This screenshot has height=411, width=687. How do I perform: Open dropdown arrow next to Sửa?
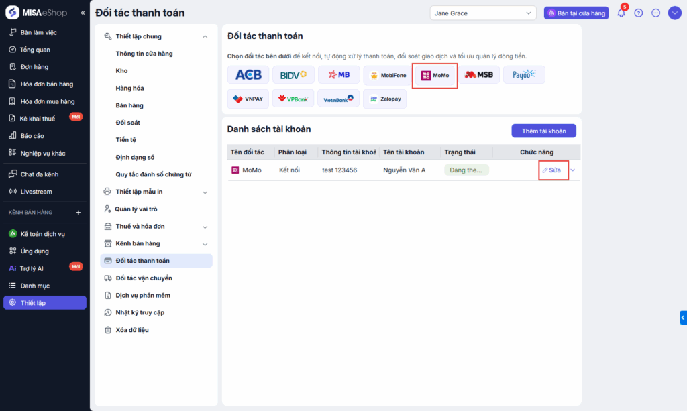click(x=572, y=170)
